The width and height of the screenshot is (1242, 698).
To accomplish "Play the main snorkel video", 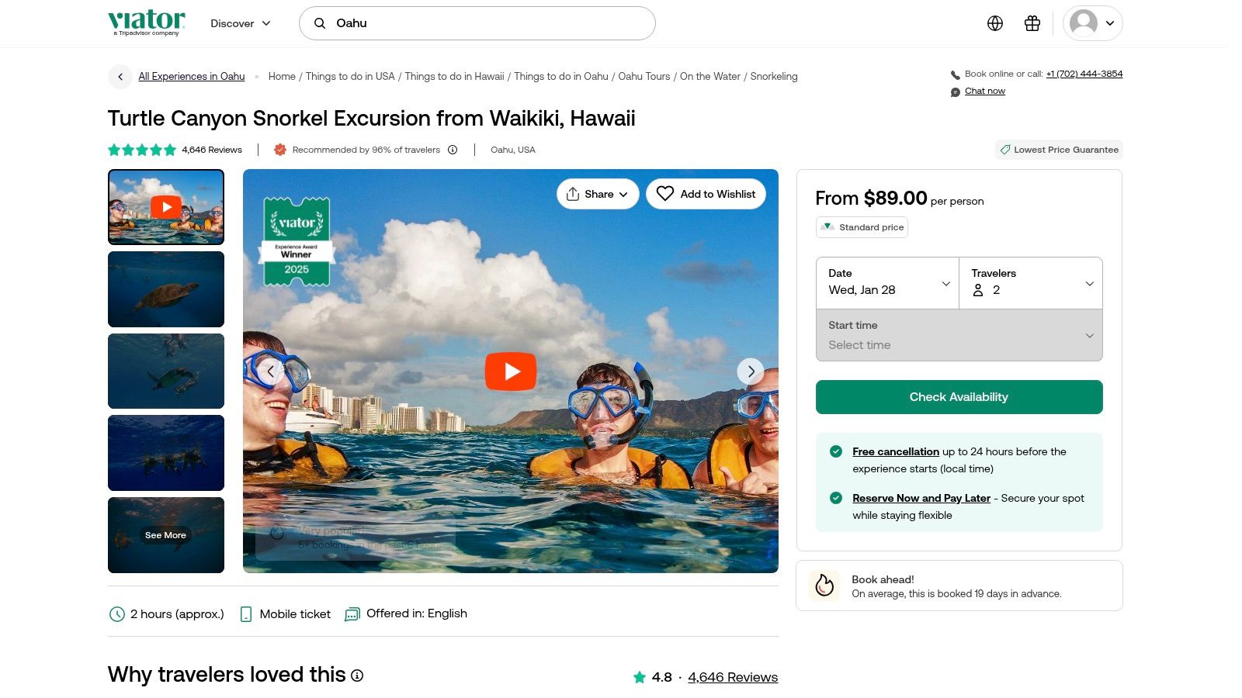I will (x=511, y=371).
